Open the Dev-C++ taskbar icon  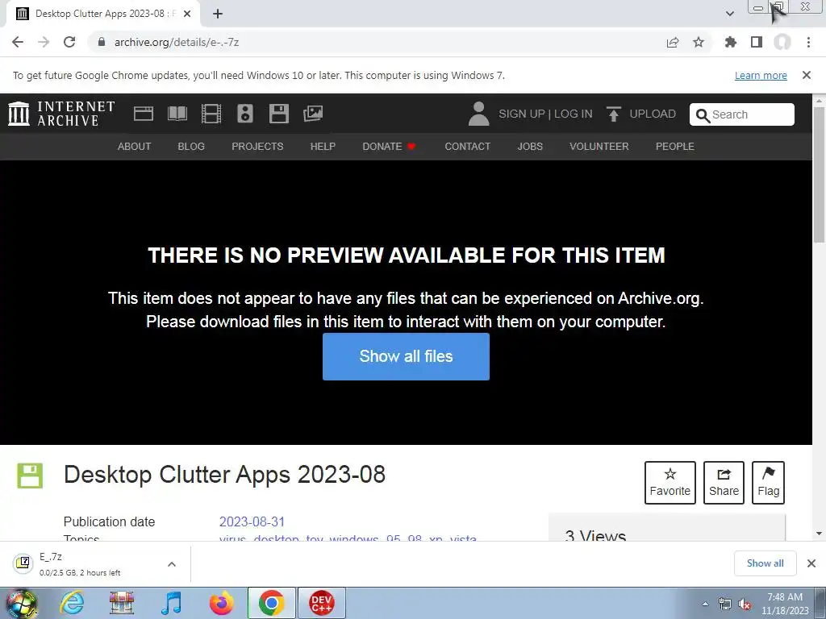(322, 603)
